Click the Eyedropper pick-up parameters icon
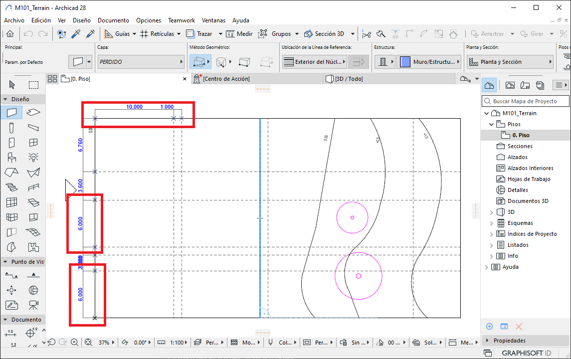The width and height of the screenshot is (571, 359). (76, 34)
